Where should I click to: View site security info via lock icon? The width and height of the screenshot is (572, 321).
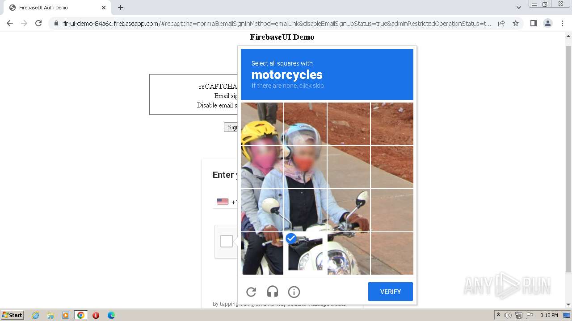click(56, 23)
